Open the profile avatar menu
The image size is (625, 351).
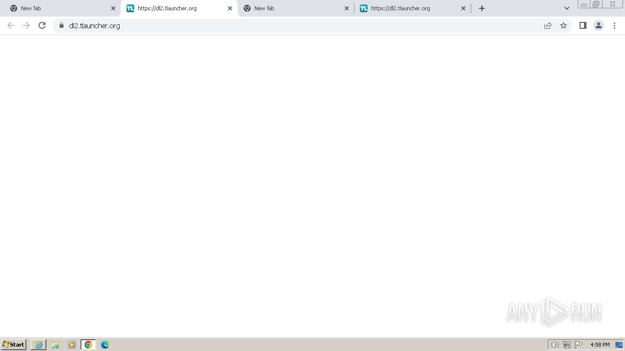599,25
